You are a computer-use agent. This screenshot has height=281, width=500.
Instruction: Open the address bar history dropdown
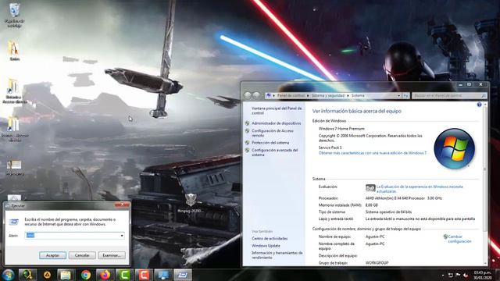(x=398, y=95)
